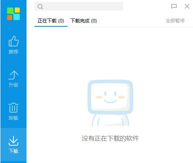
Task: Close the software manager window
Action: point(187,6)
